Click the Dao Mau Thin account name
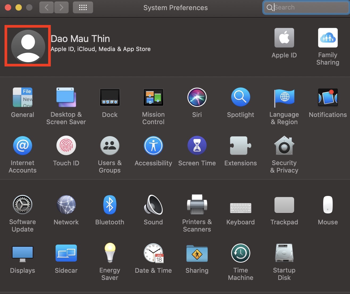The image size is (350, 294). click(80, 39)
